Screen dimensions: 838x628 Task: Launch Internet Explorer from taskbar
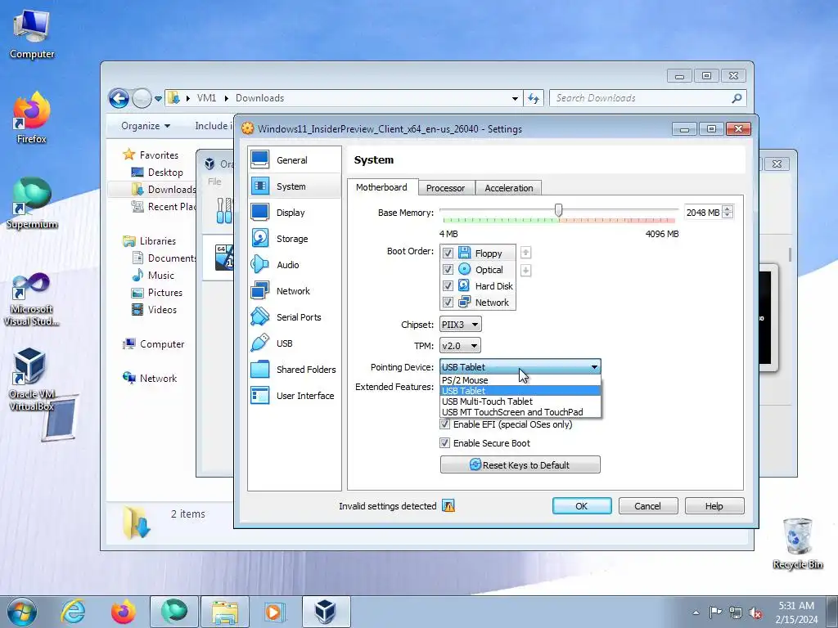(73, 611)
